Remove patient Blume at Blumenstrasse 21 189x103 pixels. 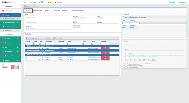click(105, 48)
